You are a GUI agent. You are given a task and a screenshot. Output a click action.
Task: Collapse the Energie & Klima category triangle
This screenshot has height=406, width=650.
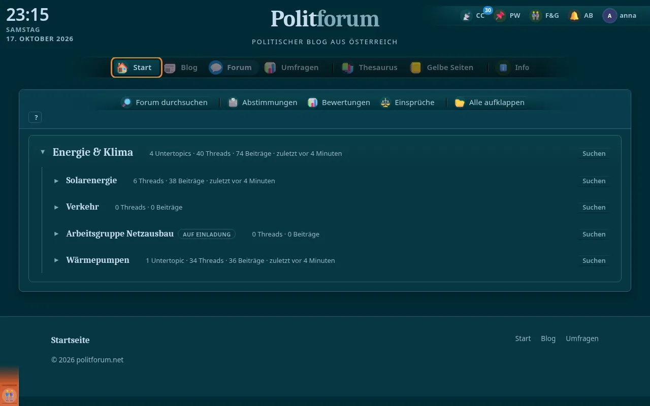[x=43, y=152]
